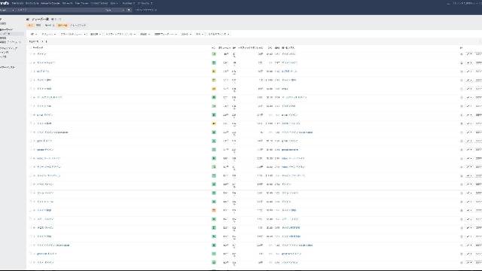Screen dimensions: 482x271
Task: Open Keywords Explorer in the top navigation
Action: click(50, 3)
